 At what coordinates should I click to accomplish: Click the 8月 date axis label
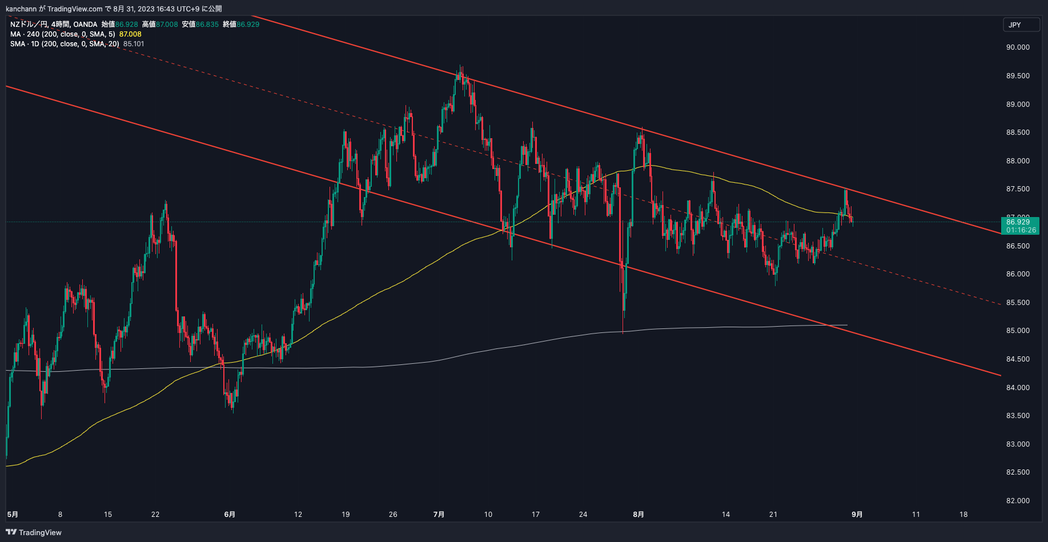(x=639, y=515)
